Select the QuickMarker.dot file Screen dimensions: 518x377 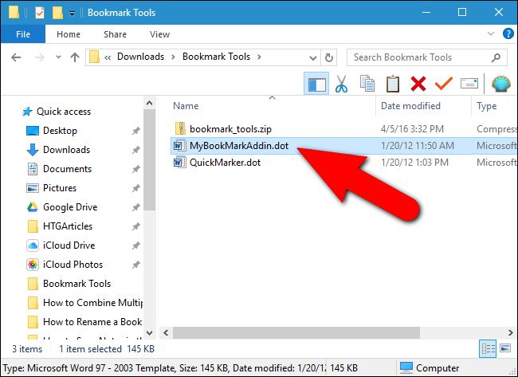pos(225,163)
